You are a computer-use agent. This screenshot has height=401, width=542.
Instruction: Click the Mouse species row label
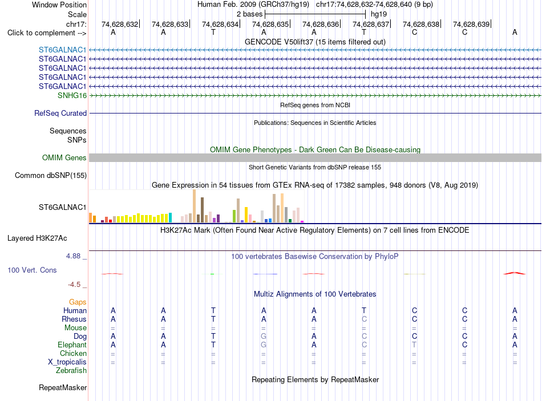point(75,328)
